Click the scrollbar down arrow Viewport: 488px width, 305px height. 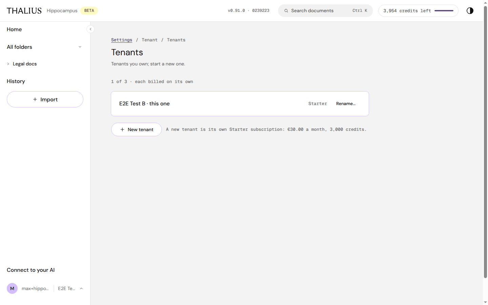coord(485,302)
